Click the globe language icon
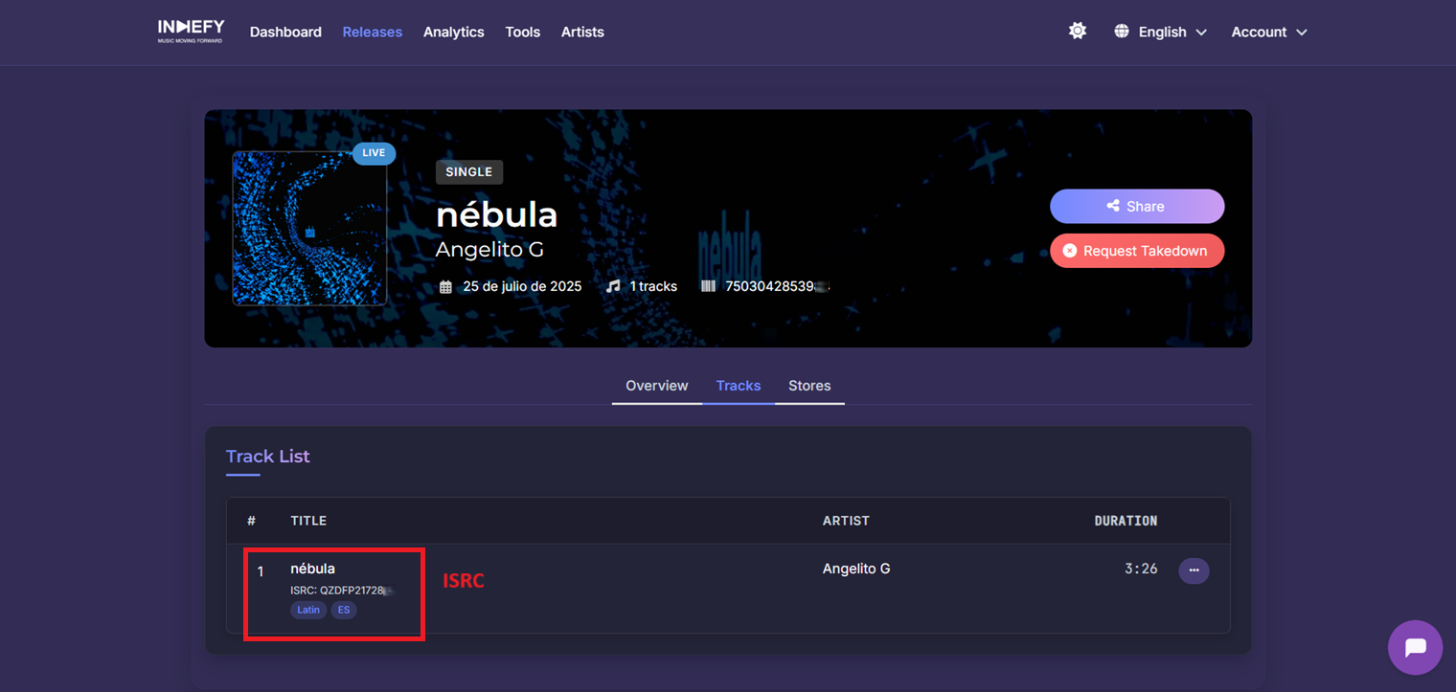The image size is (1456, 692). (x=1122, y=32)
